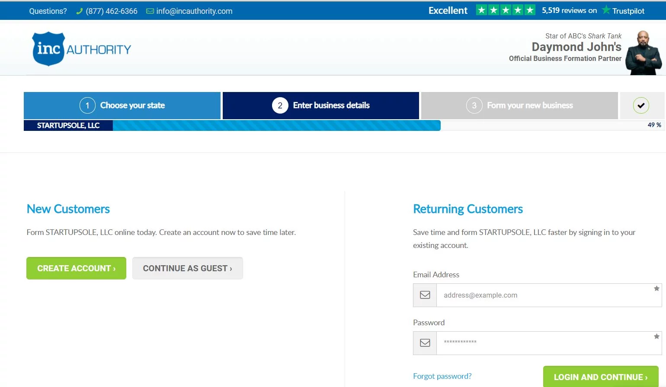The height and width of the screenshot is (387, 666).
Task: Go to Form your new business step
Action: [519, 105]
